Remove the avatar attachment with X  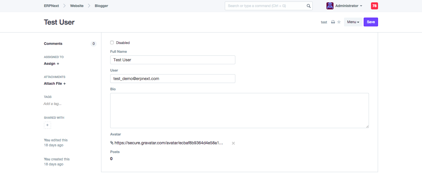(x=233, y=143)
